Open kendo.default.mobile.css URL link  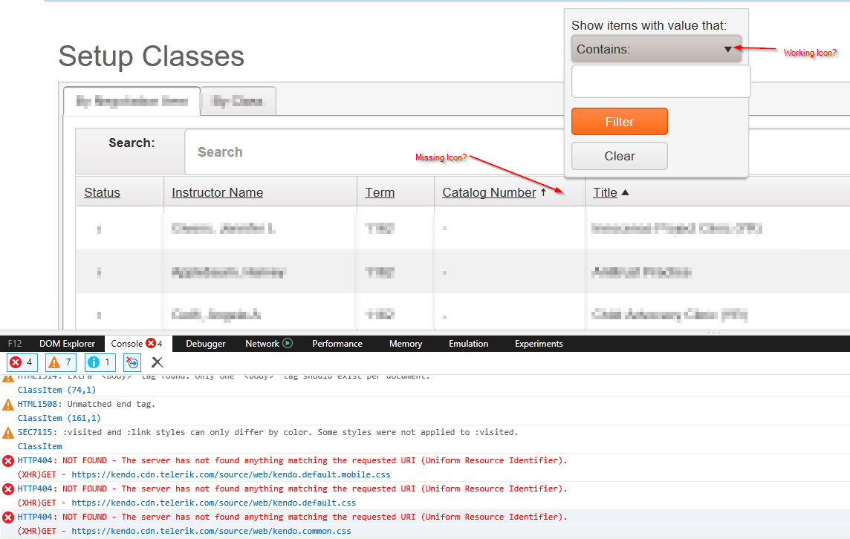coord(231,474)
